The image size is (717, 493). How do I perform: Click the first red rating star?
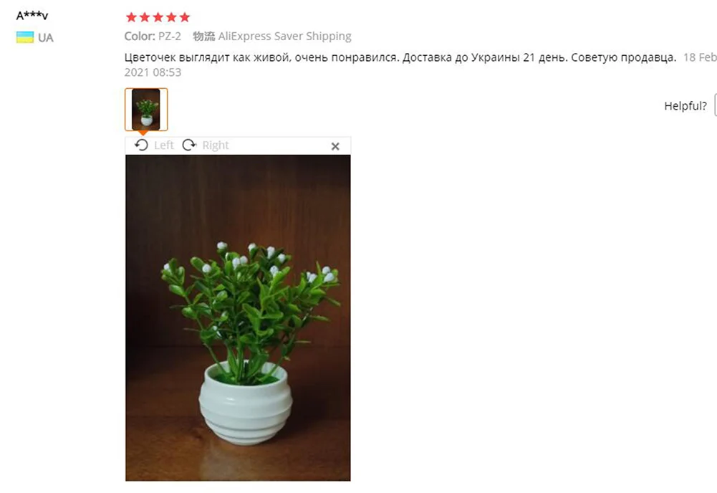pos(131,17)
